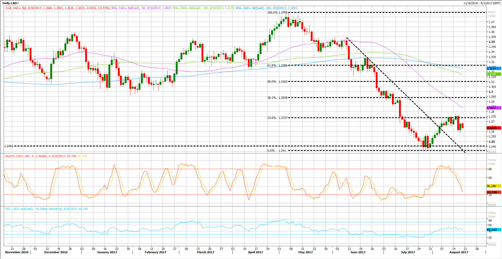This screenshot has height=259, width=502.
Task: Toggle Auto scaling on the Stochastic panel
Action: pos(492,205)
